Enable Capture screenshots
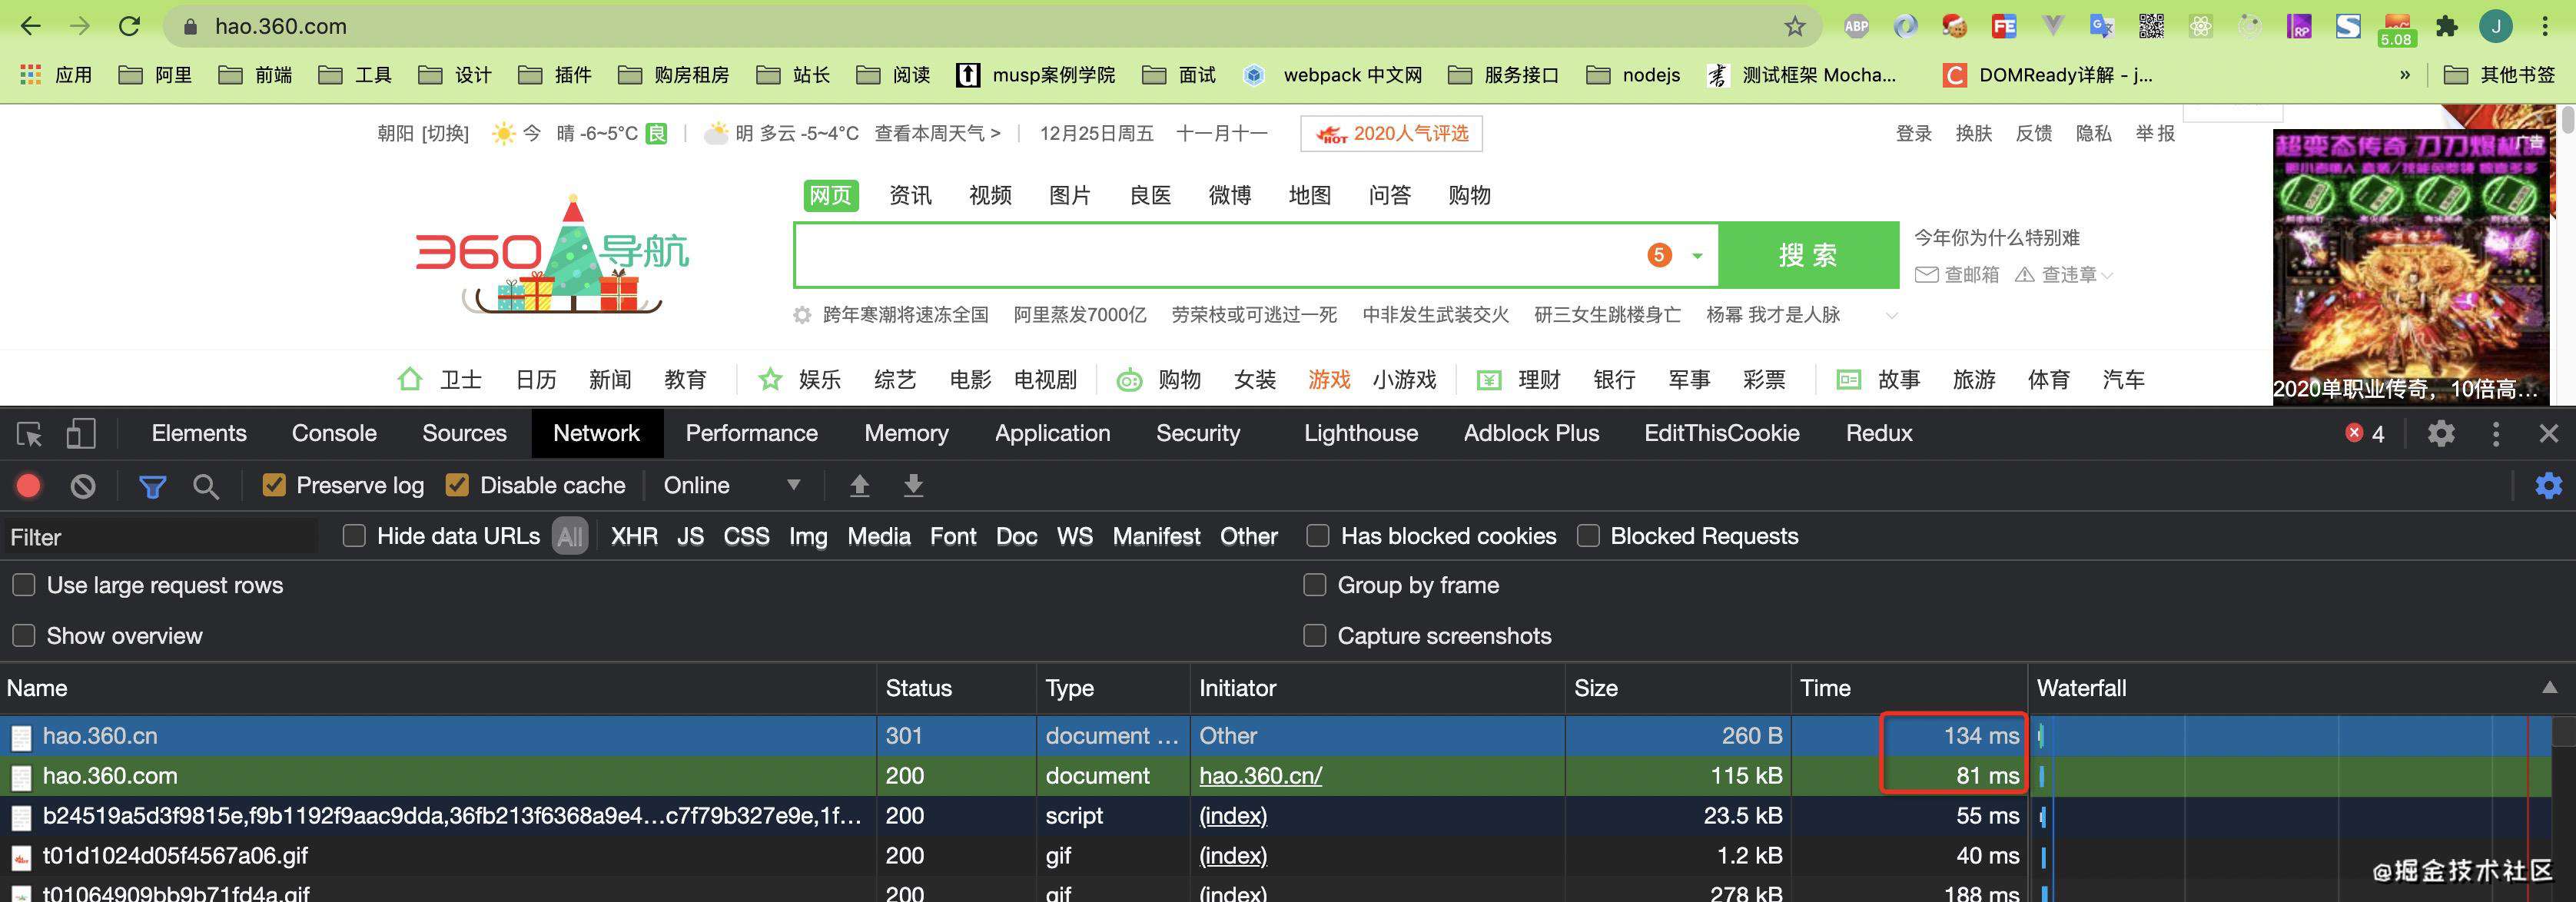The image size is (2576, 902). tap(1315, 636)
